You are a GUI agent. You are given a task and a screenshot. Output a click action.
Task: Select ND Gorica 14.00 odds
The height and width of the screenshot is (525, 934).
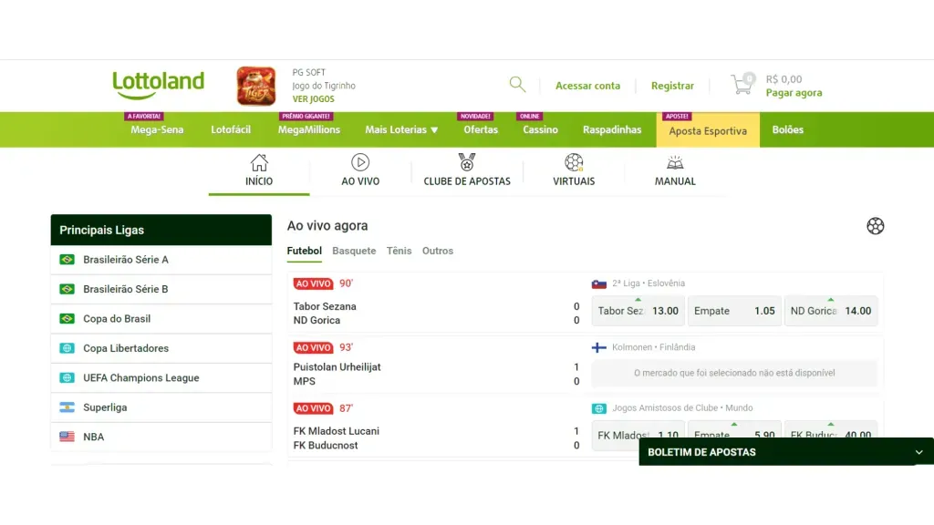[831, 311]
